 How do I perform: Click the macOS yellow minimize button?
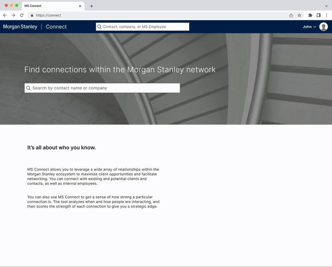(12, 5)
